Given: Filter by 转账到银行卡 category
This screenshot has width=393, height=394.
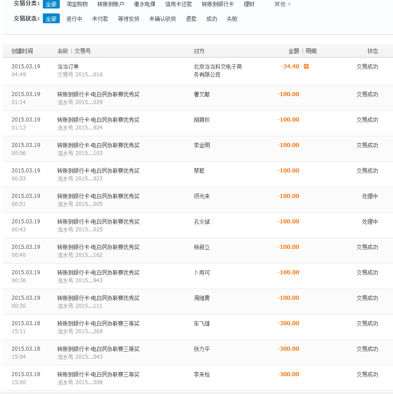Looking at the screenshot, I should click(218, 4).
